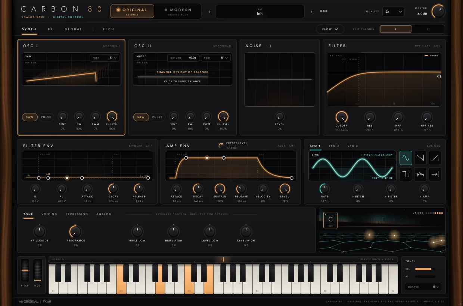Viewport: 463px width, 306px height.
Task: Open the Init preset name display
Action: [x=260, y=12]
